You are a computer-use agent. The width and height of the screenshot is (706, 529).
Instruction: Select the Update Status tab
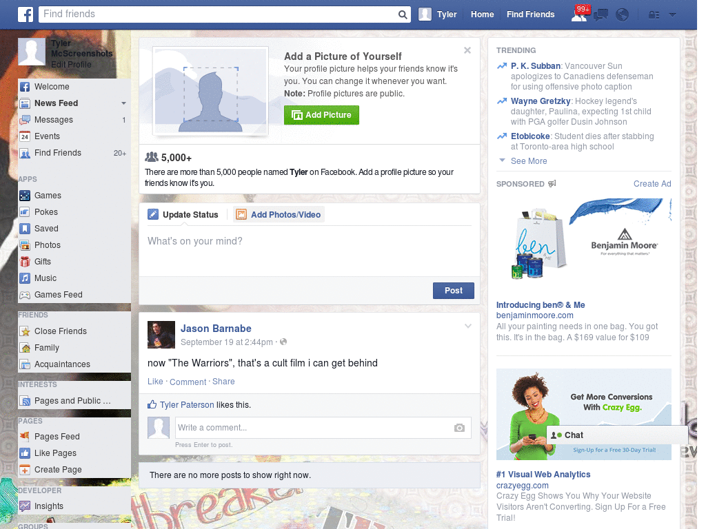click(x=183, y=215)
